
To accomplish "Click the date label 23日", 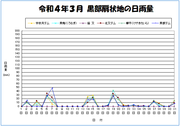I will pyautogui.click(x=134, y=111).
